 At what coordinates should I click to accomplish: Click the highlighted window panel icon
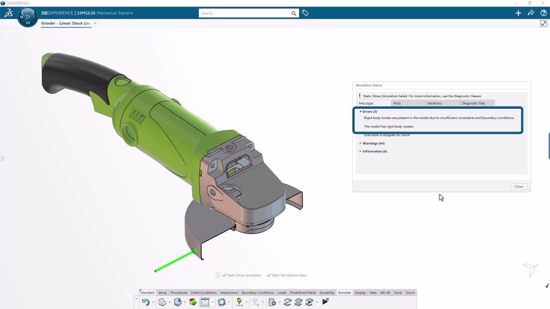(205, 302)
